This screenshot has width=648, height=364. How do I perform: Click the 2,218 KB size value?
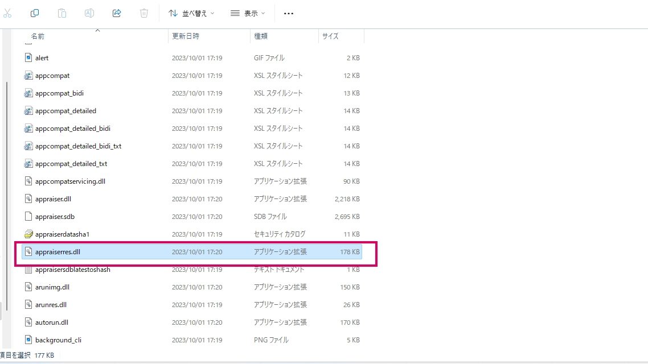tap(347, 199)
